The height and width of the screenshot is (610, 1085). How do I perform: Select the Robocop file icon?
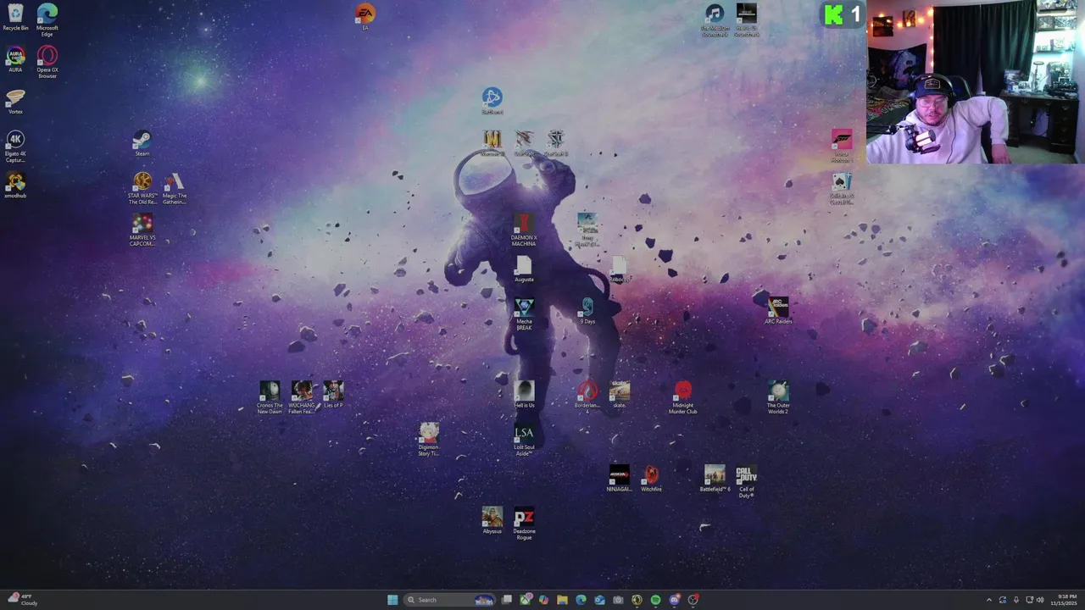(620, 269)
